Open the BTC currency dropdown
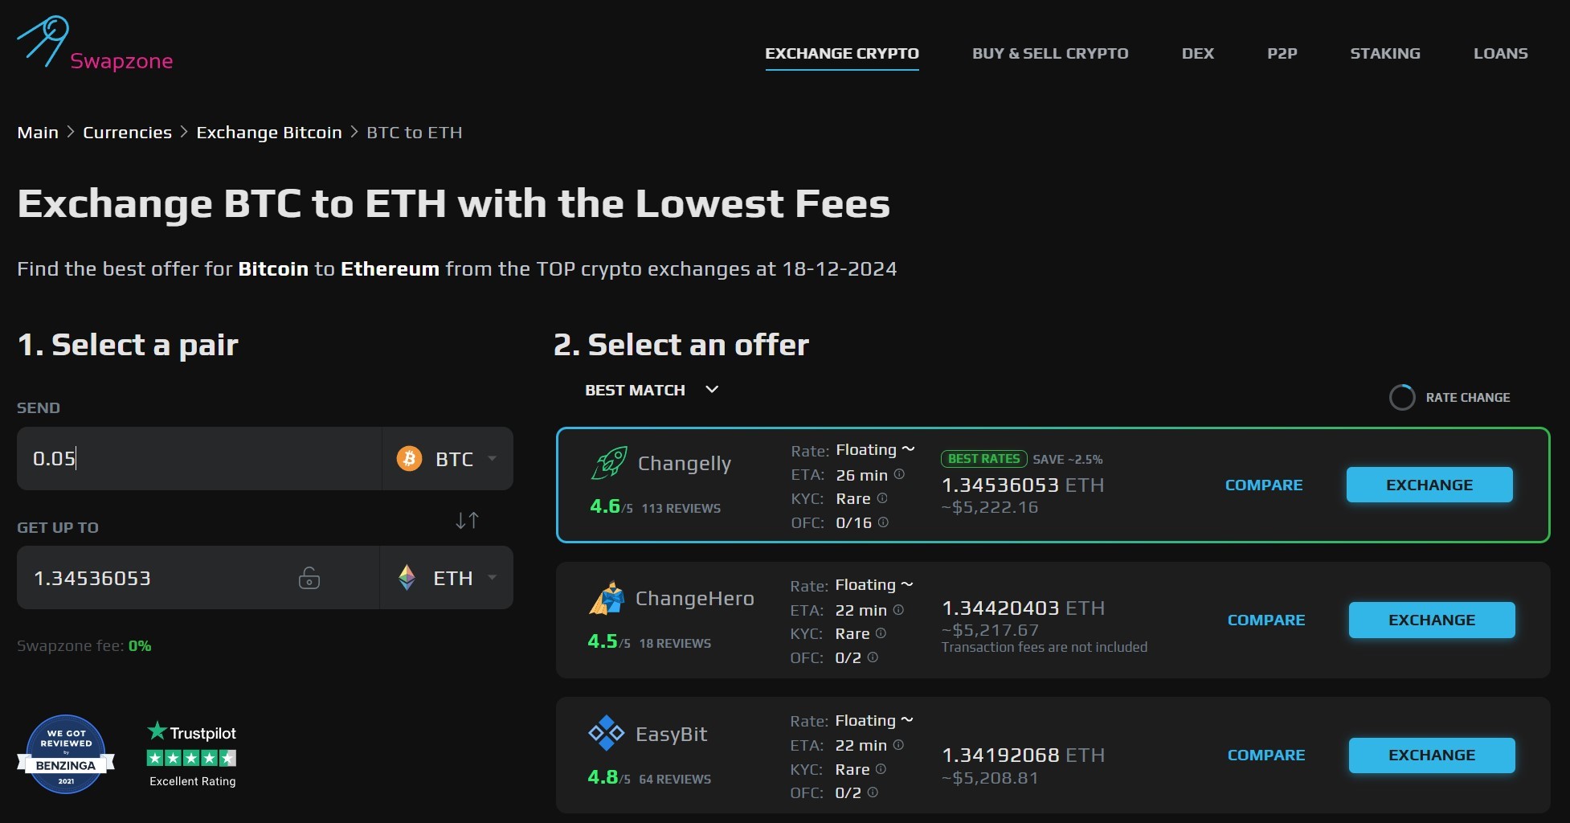 coord(448,459)
